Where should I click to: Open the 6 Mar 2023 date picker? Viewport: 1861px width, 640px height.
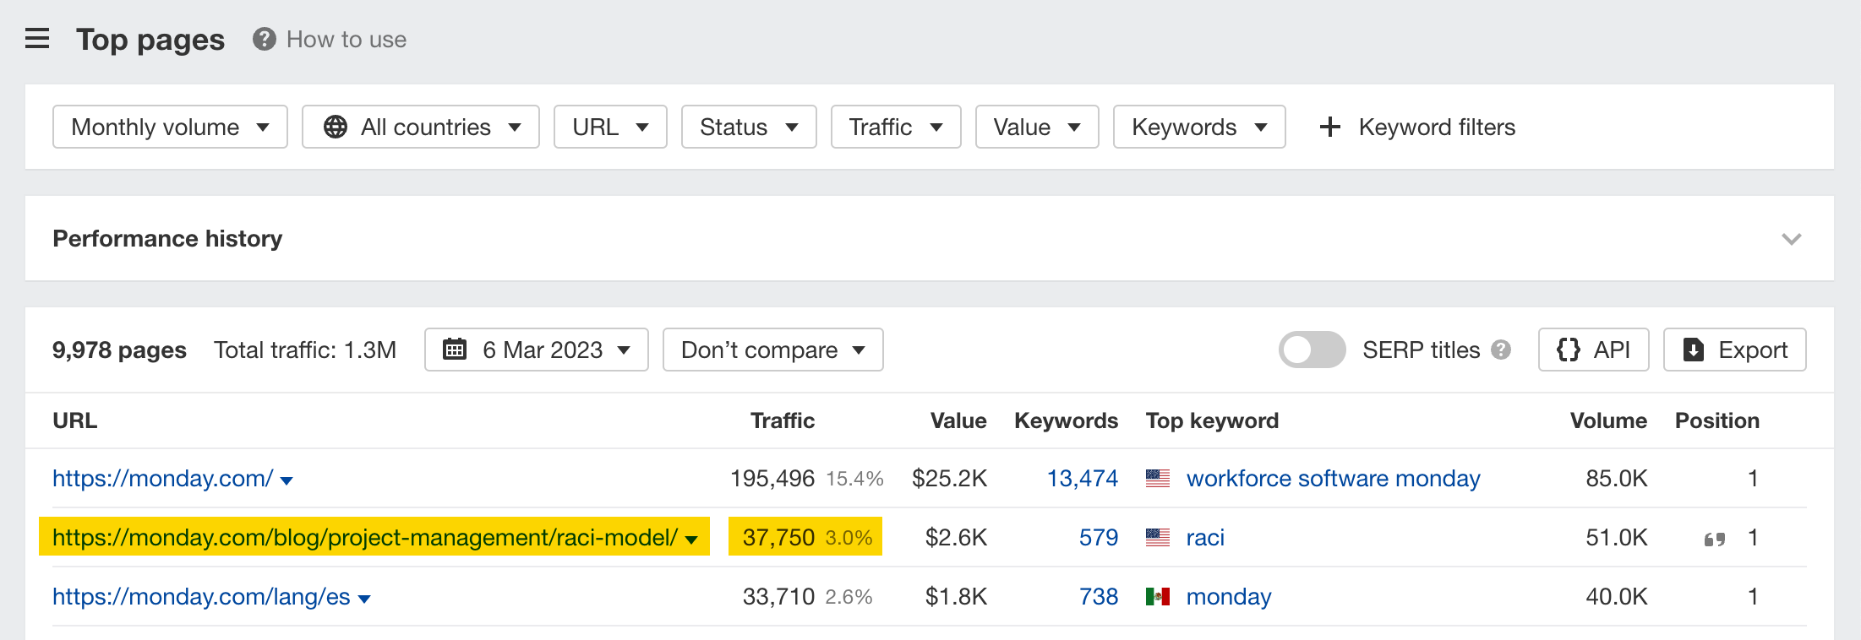pos(537,350)
